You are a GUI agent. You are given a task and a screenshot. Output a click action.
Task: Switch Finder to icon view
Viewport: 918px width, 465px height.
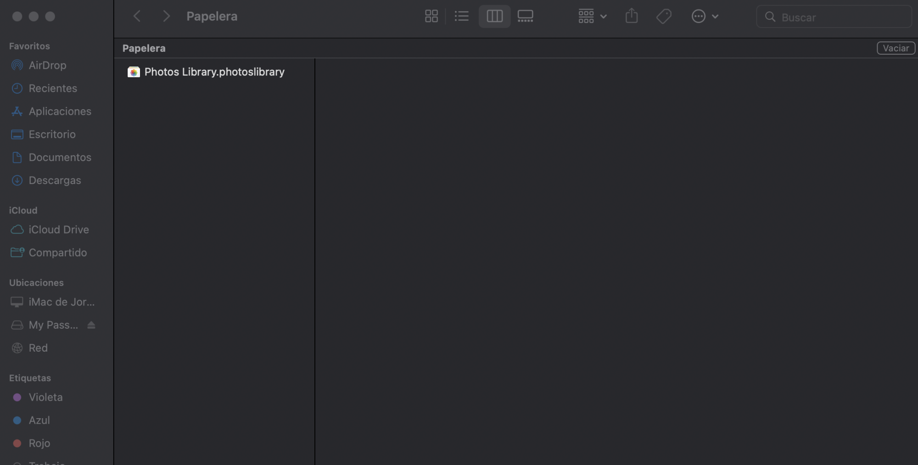431,17
